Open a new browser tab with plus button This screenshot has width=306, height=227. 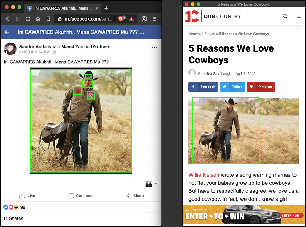pyautogui.click(x=107, y=8)
